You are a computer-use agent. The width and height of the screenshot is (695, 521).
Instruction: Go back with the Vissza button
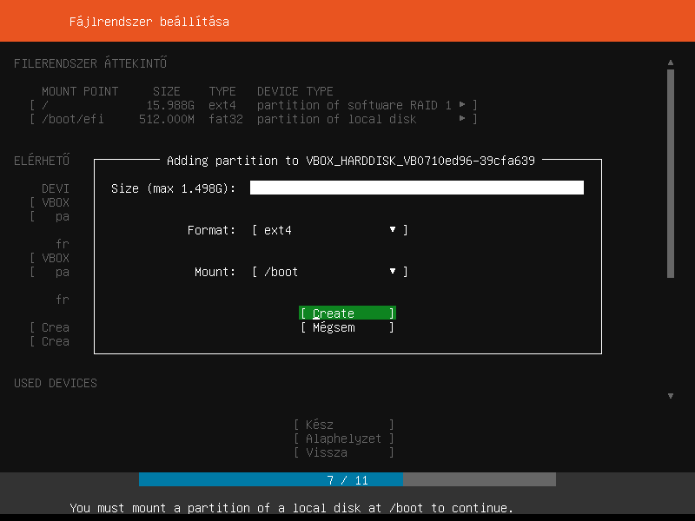(344, 452)
